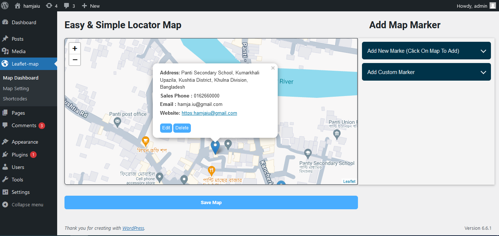Screen dimensions: 499x236
Task: Click the Posts pin icon
Action: click(5, 39)
